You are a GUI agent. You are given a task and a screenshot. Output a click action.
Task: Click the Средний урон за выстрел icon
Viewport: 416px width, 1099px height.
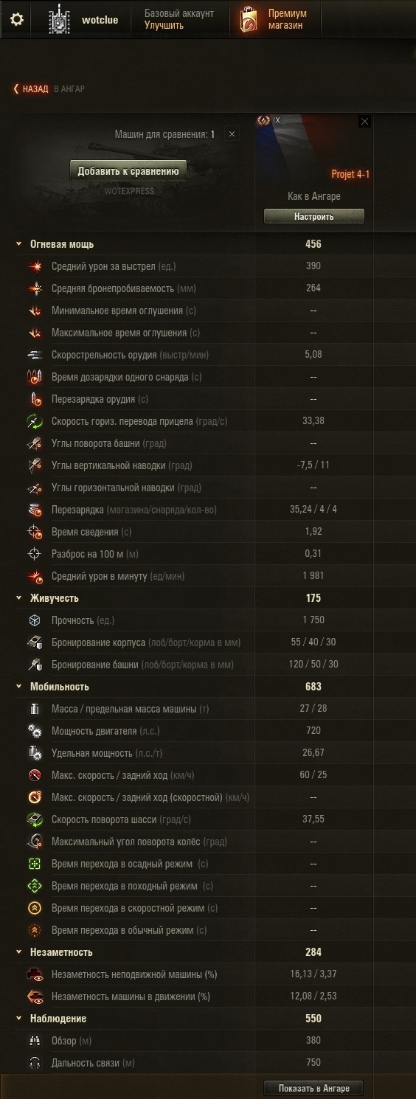35,266
